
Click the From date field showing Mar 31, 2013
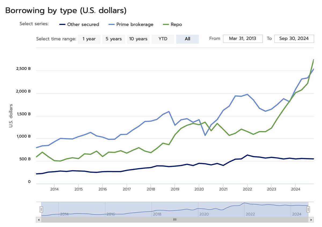243,38
